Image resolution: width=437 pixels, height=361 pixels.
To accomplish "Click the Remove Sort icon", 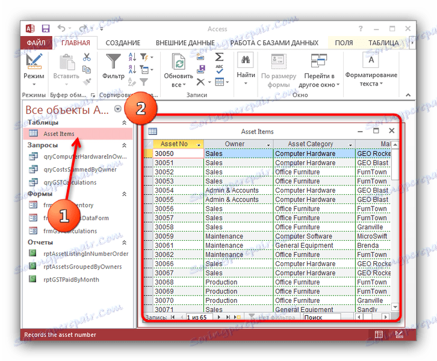I will coord(132,82).
